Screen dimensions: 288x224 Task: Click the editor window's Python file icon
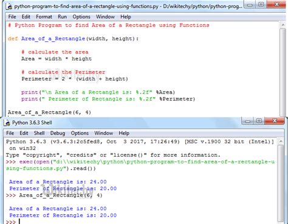pyautogui.click(x=9, y=6)
